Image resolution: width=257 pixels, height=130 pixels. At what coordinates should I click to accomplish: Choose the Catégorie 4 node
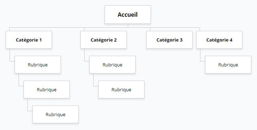coord(219,40)
